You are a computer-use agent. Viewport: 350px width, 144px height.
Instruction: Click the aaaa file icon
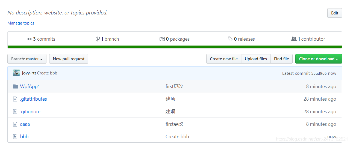[15, 124]
